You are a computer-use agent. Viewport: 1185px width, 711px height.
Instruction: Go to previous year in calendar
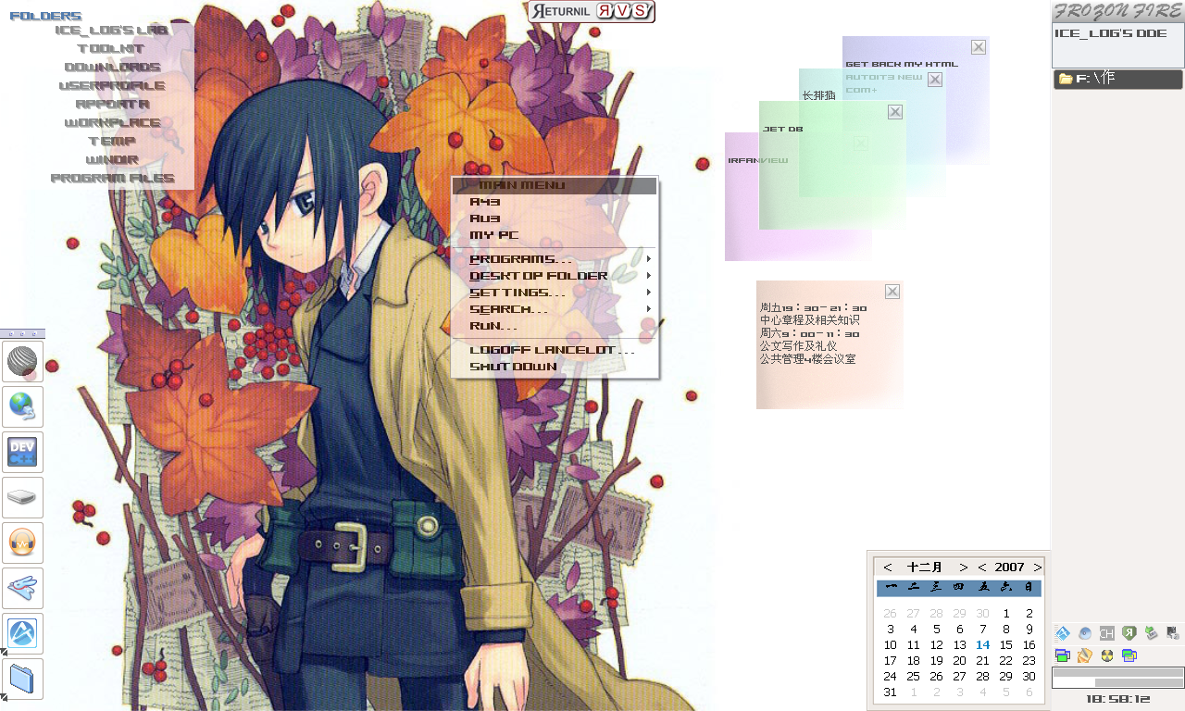[x=982, y=567]
